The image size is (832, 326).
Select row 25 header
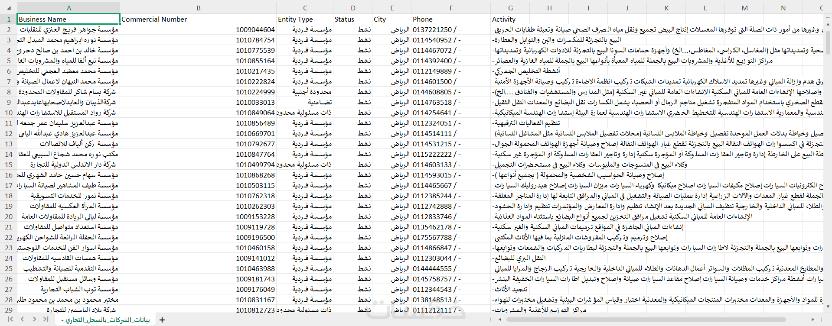point(9,268)
